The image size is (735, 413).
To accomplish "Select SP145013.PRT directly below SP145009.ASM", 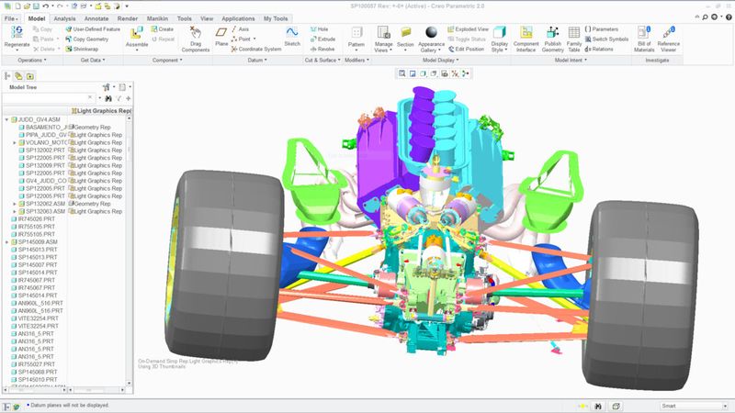I will 37,250.
